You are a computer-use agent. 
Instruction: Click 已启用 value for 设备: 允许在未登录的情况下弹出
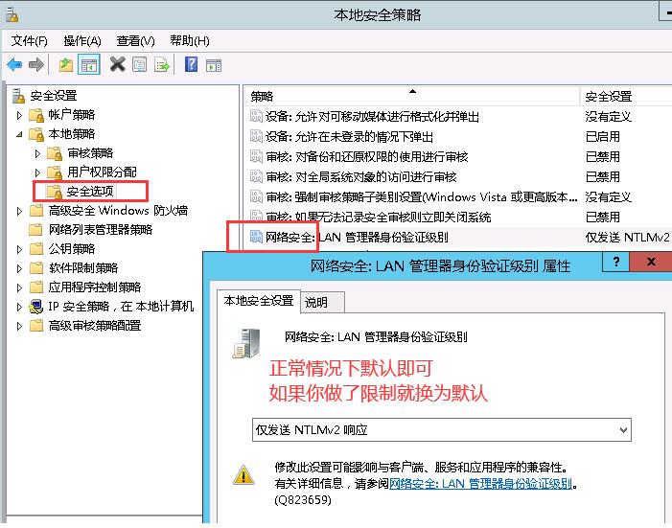[603, 137]
